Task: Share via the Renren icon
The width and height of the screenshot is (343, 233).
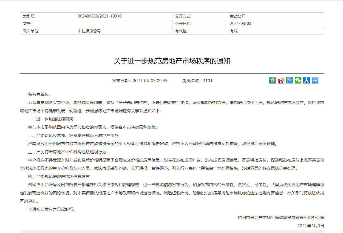Action: pos(307,80)
